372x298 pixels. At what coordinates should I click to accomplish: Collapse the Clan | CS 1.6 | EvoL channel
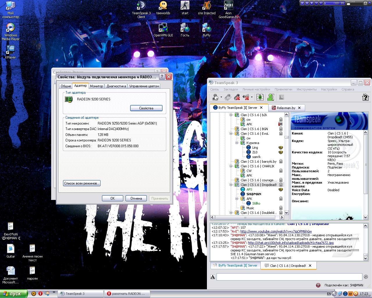pos(231,134)
